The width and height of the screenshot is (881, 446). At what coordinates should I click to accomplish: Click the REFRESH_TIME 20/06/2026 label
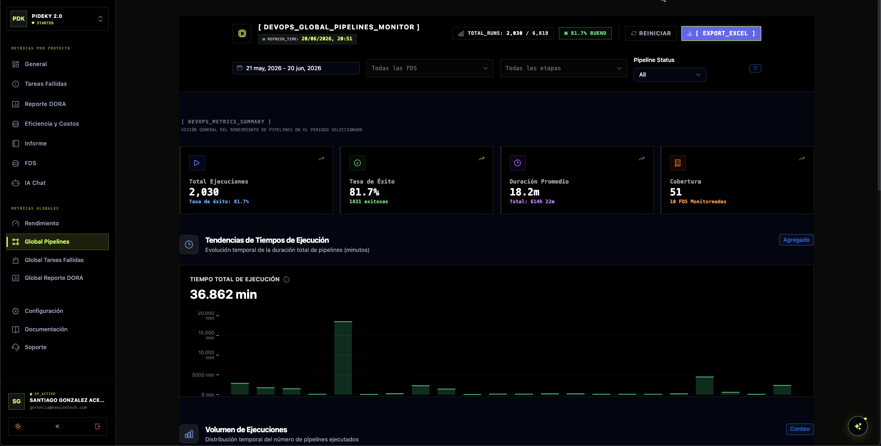click(307, 39)
